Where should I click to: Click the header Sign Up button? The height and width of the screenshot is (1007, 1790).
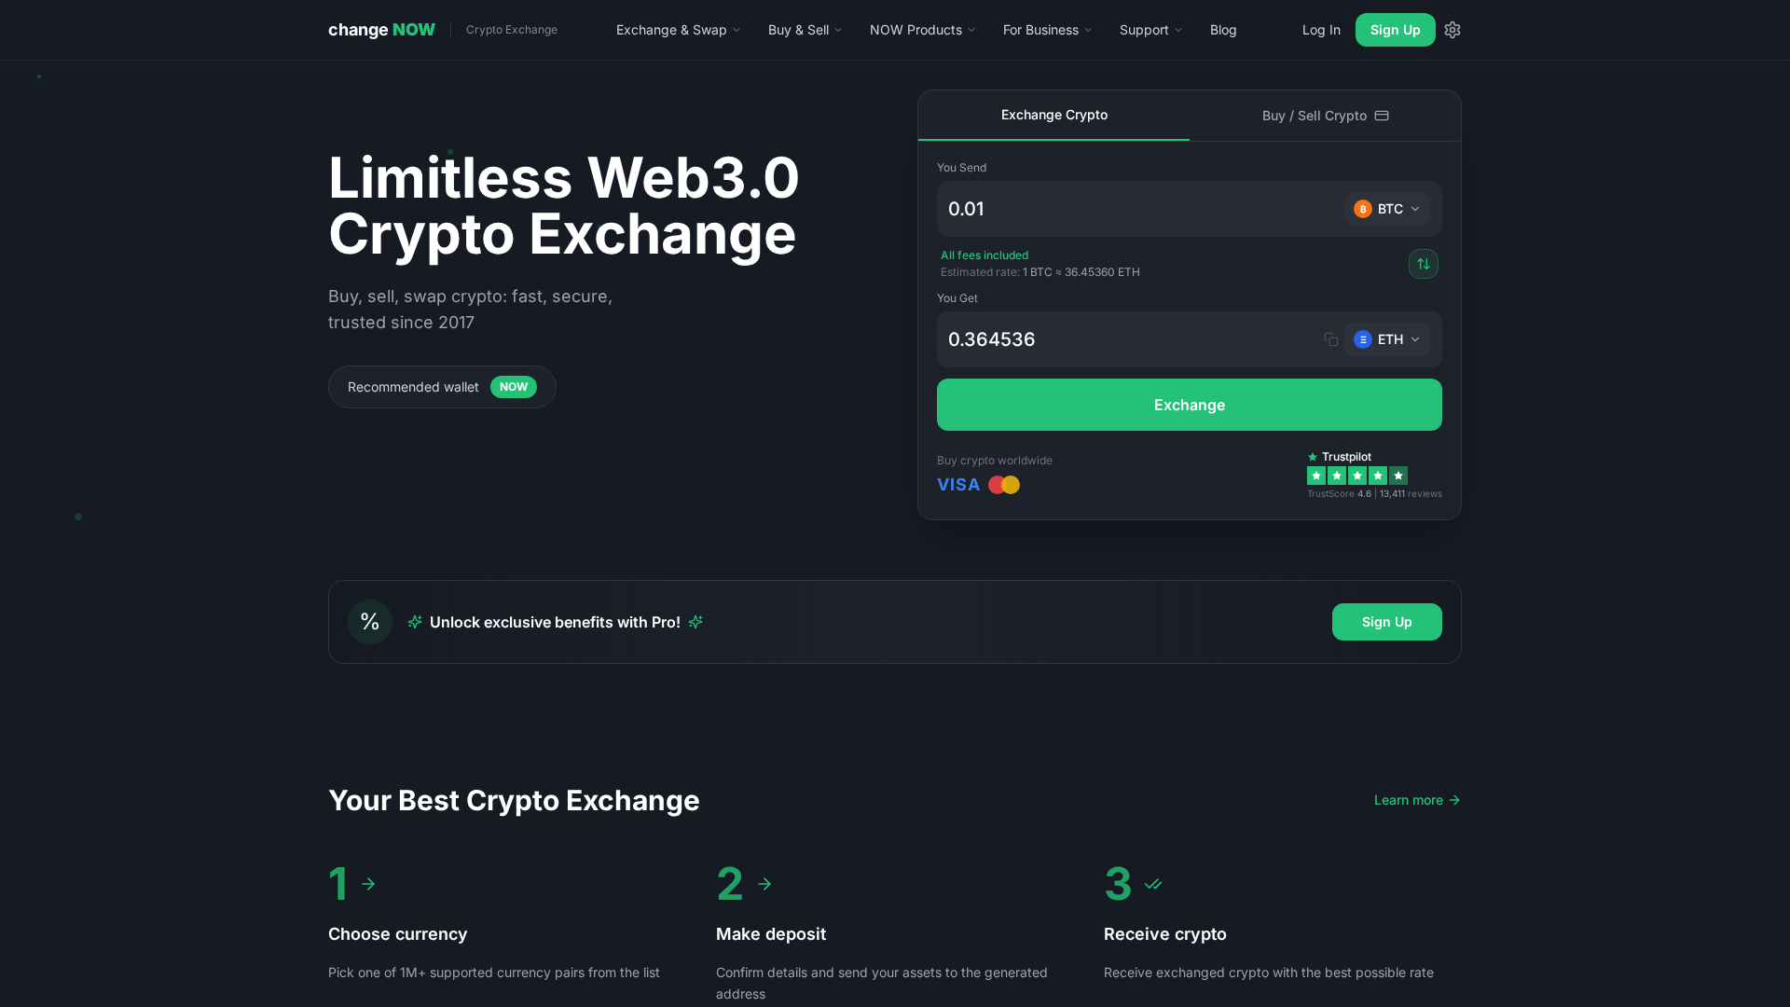click(x=1395, y=30)
